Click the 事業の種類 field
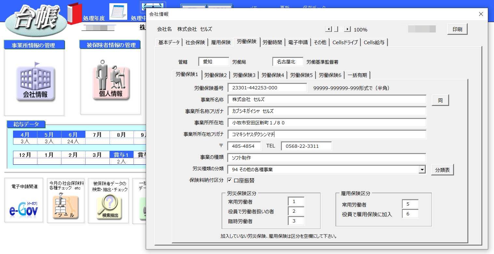This screenshot has height=254, width=494. (x=327, y=158)
